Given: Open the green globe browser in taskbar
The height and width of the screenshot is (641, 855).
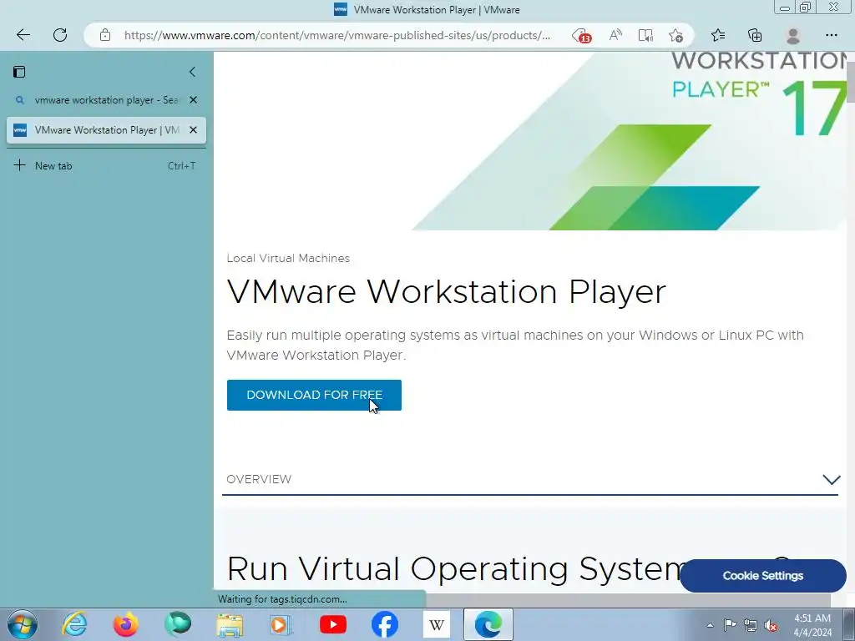Looking at the screenshot, I should 178,624.
